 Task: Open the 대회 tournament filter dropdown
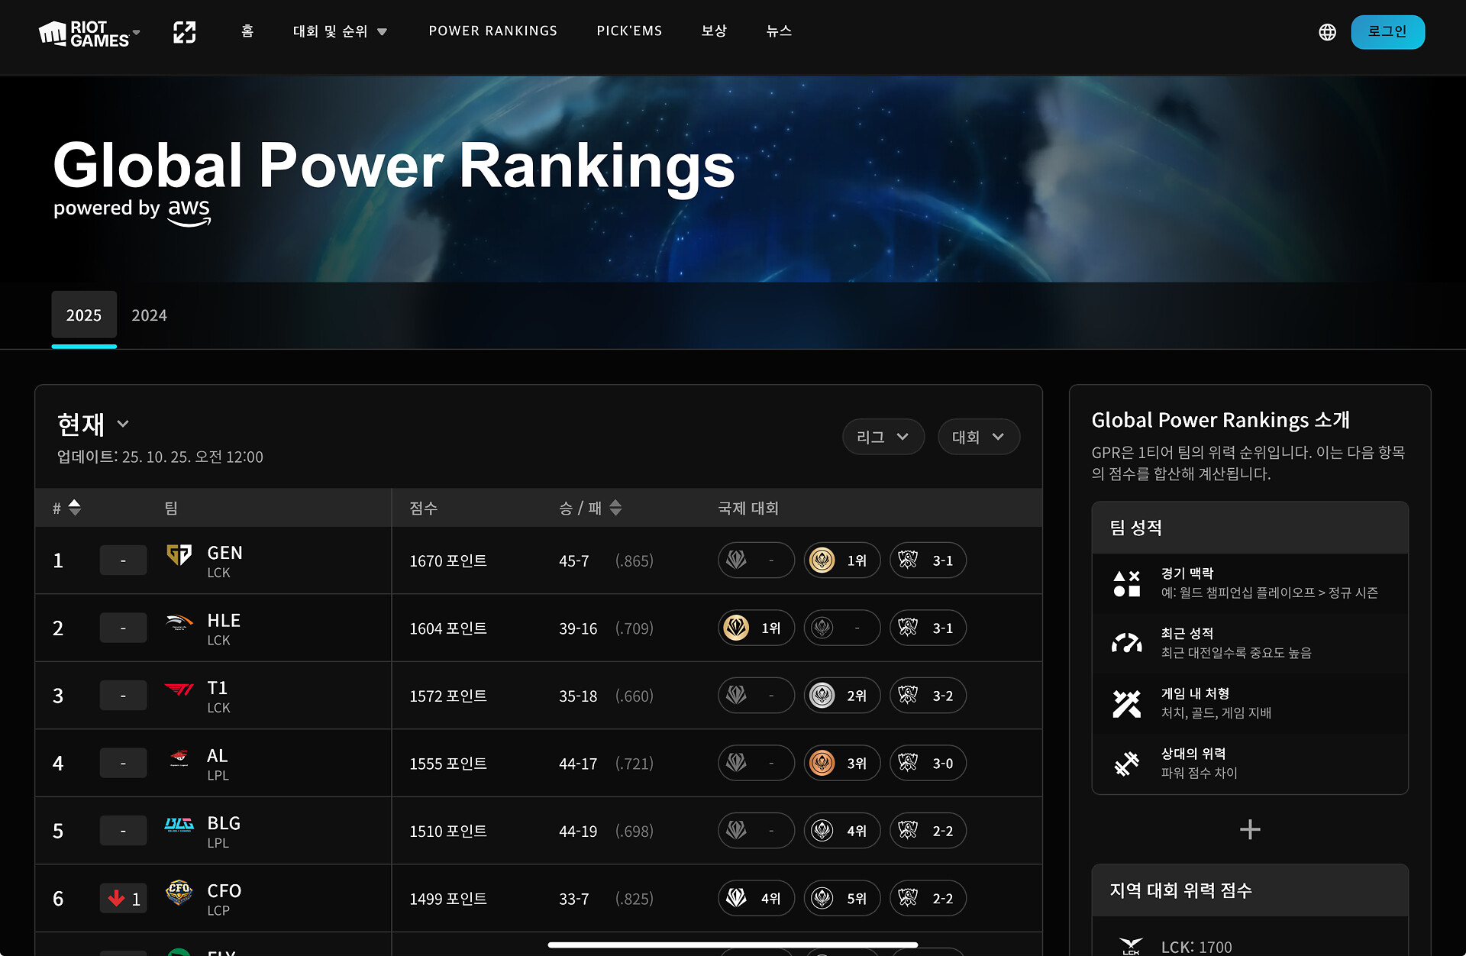978,437
